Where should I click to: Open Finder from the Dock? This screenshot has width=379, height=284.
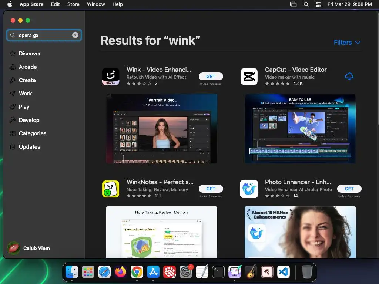72,272
